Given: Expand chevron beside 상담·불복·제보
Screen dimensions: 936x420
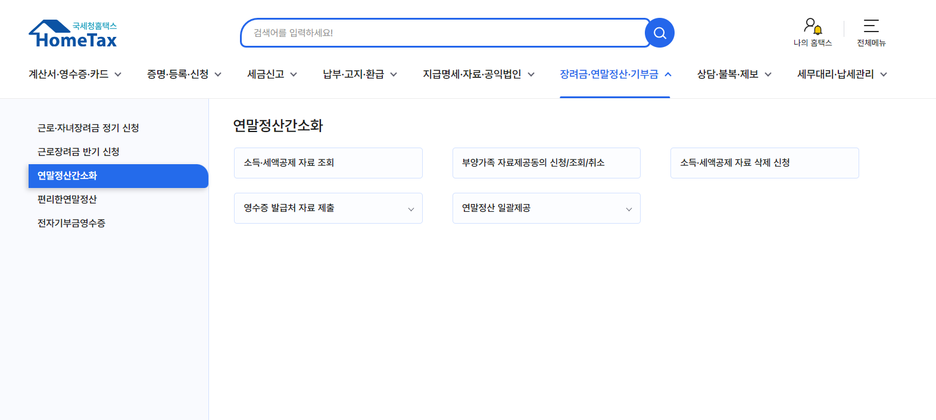Looking at the screenshot, I should tap(768, 74).
